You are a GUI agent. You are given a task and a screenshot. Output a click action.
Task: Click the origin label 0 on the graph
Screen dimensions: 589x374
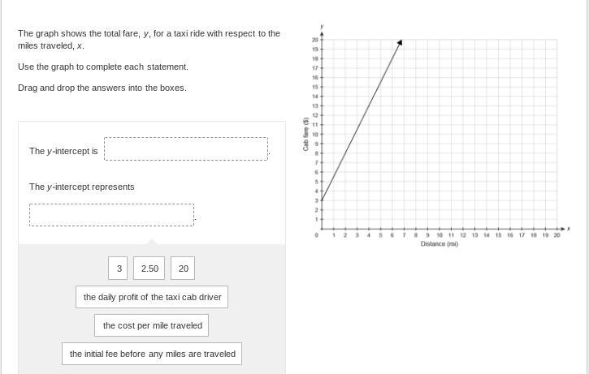coord(317,235)
